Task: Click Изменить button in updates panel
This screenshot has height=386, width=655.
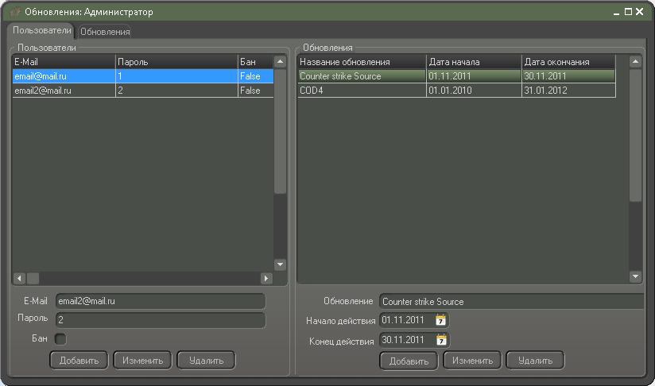Action: (472, 361)
